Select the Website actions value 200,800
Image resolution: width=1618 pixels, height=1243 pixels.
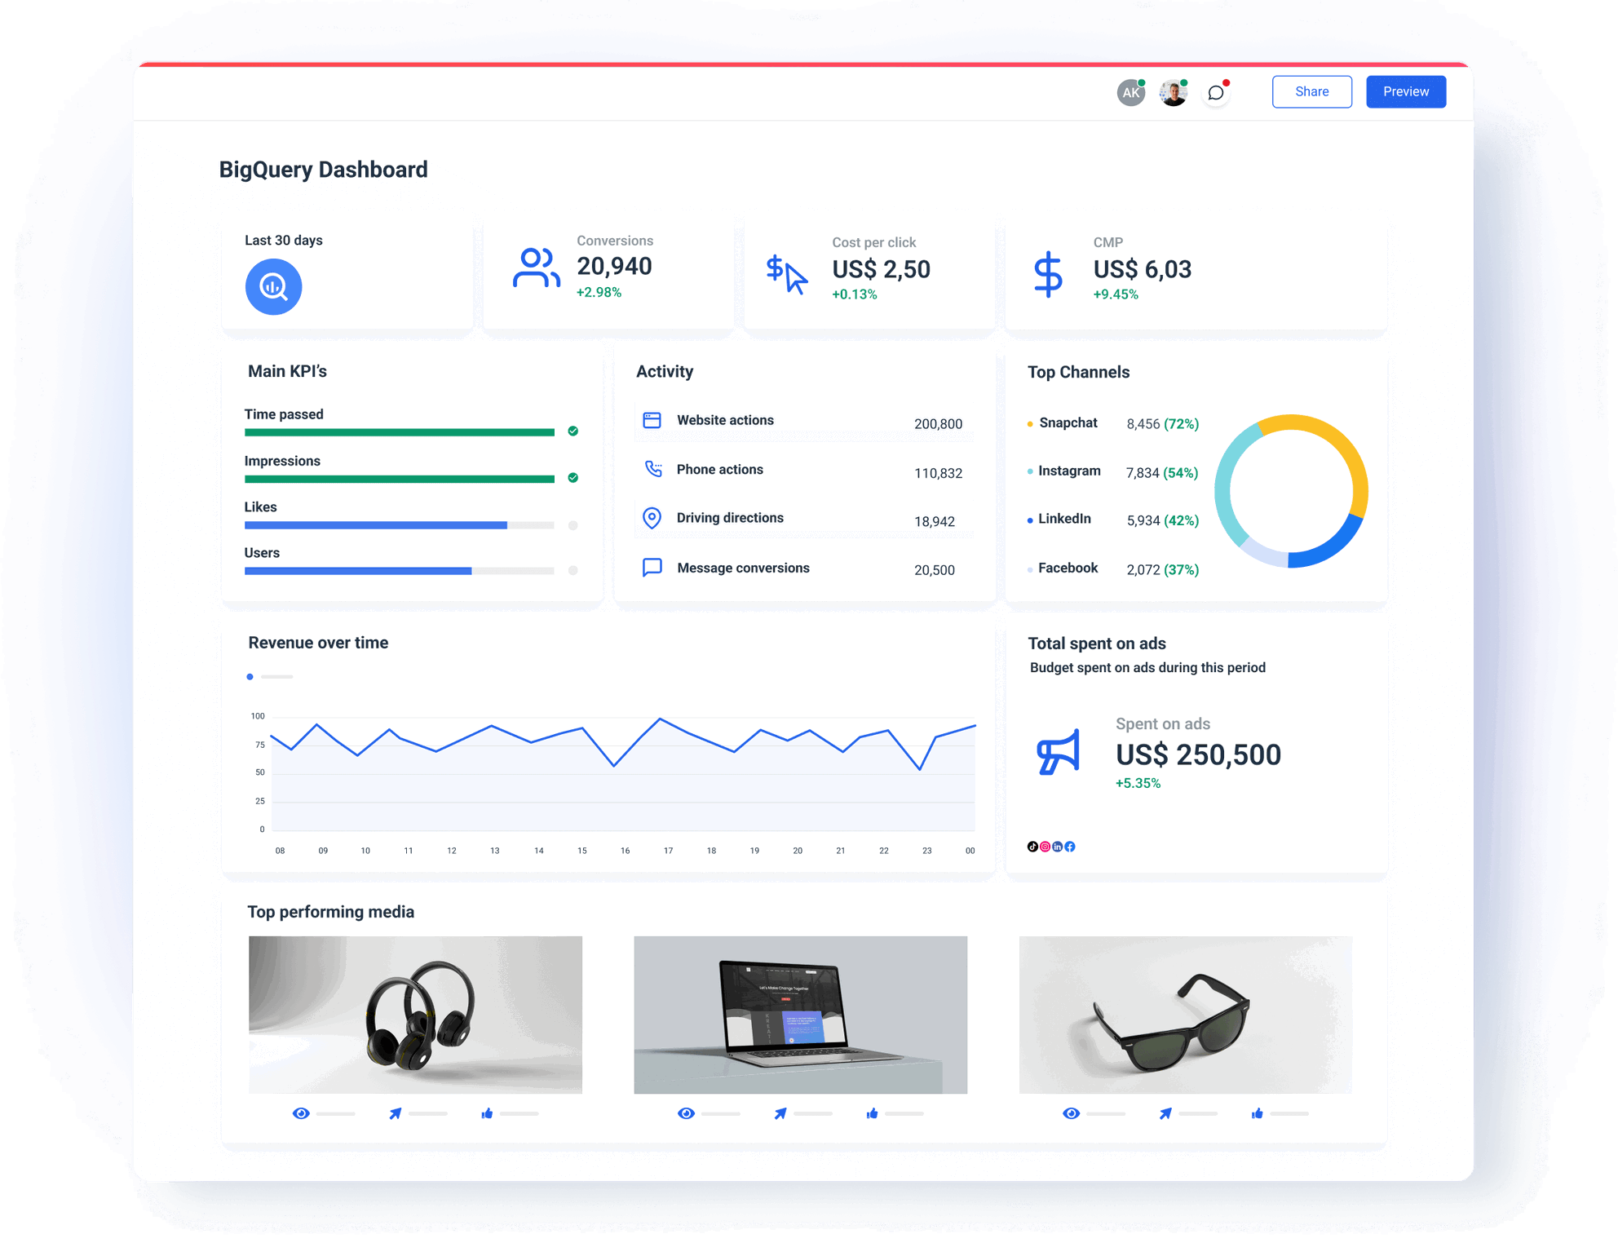click(938, 424)
